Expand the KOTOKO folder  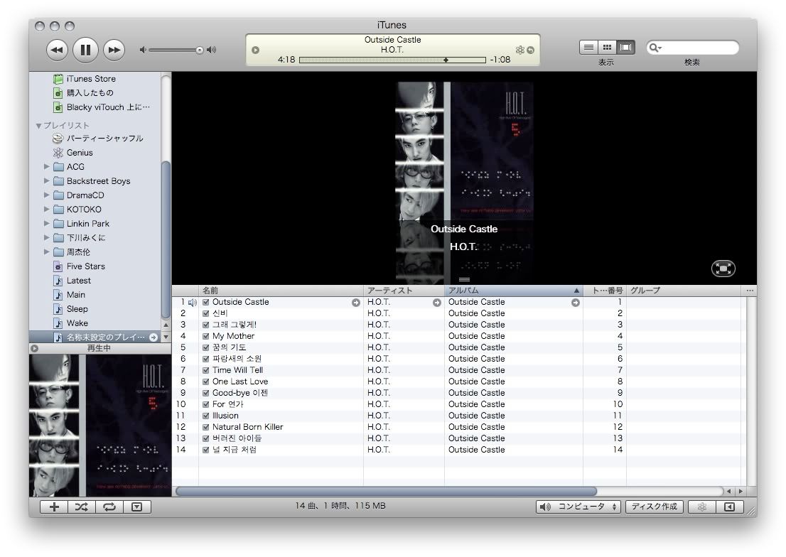pos(47,209)
